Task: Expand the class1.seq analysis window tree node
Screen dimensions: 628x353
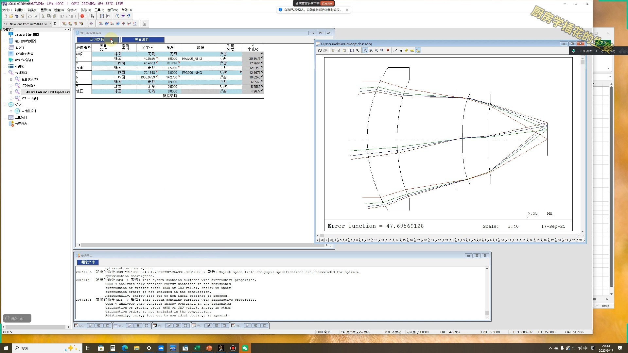Action: point(11,92)
